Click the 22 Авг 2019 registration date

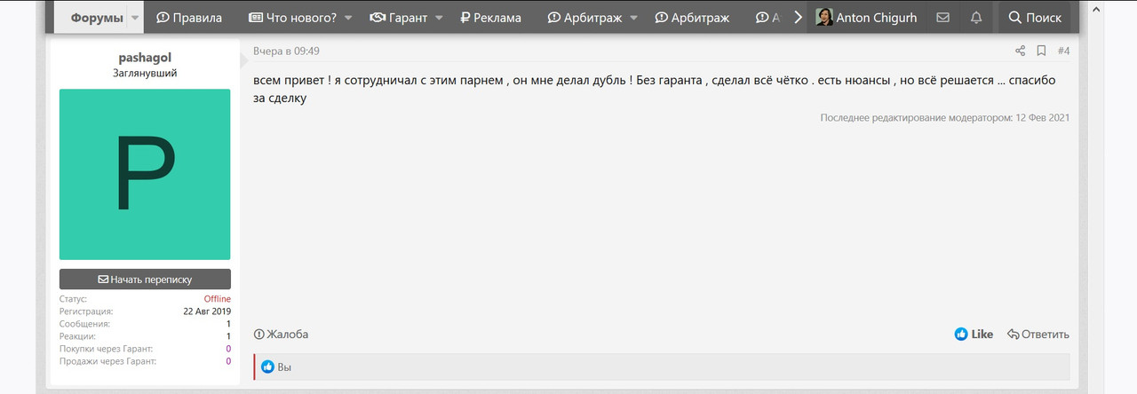[x=207, y=311]
